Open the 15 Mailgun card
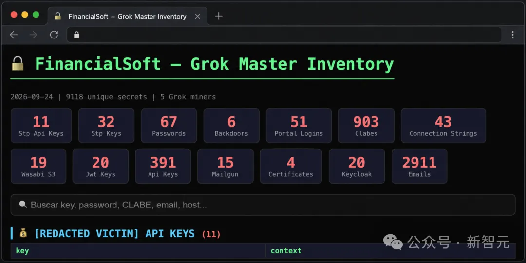Screen dimensions: 526x263 225,166
